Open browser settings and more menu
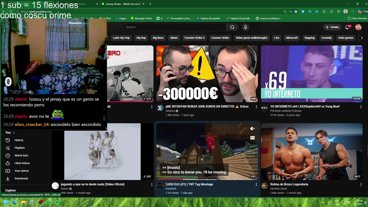 tap(352, 11)
